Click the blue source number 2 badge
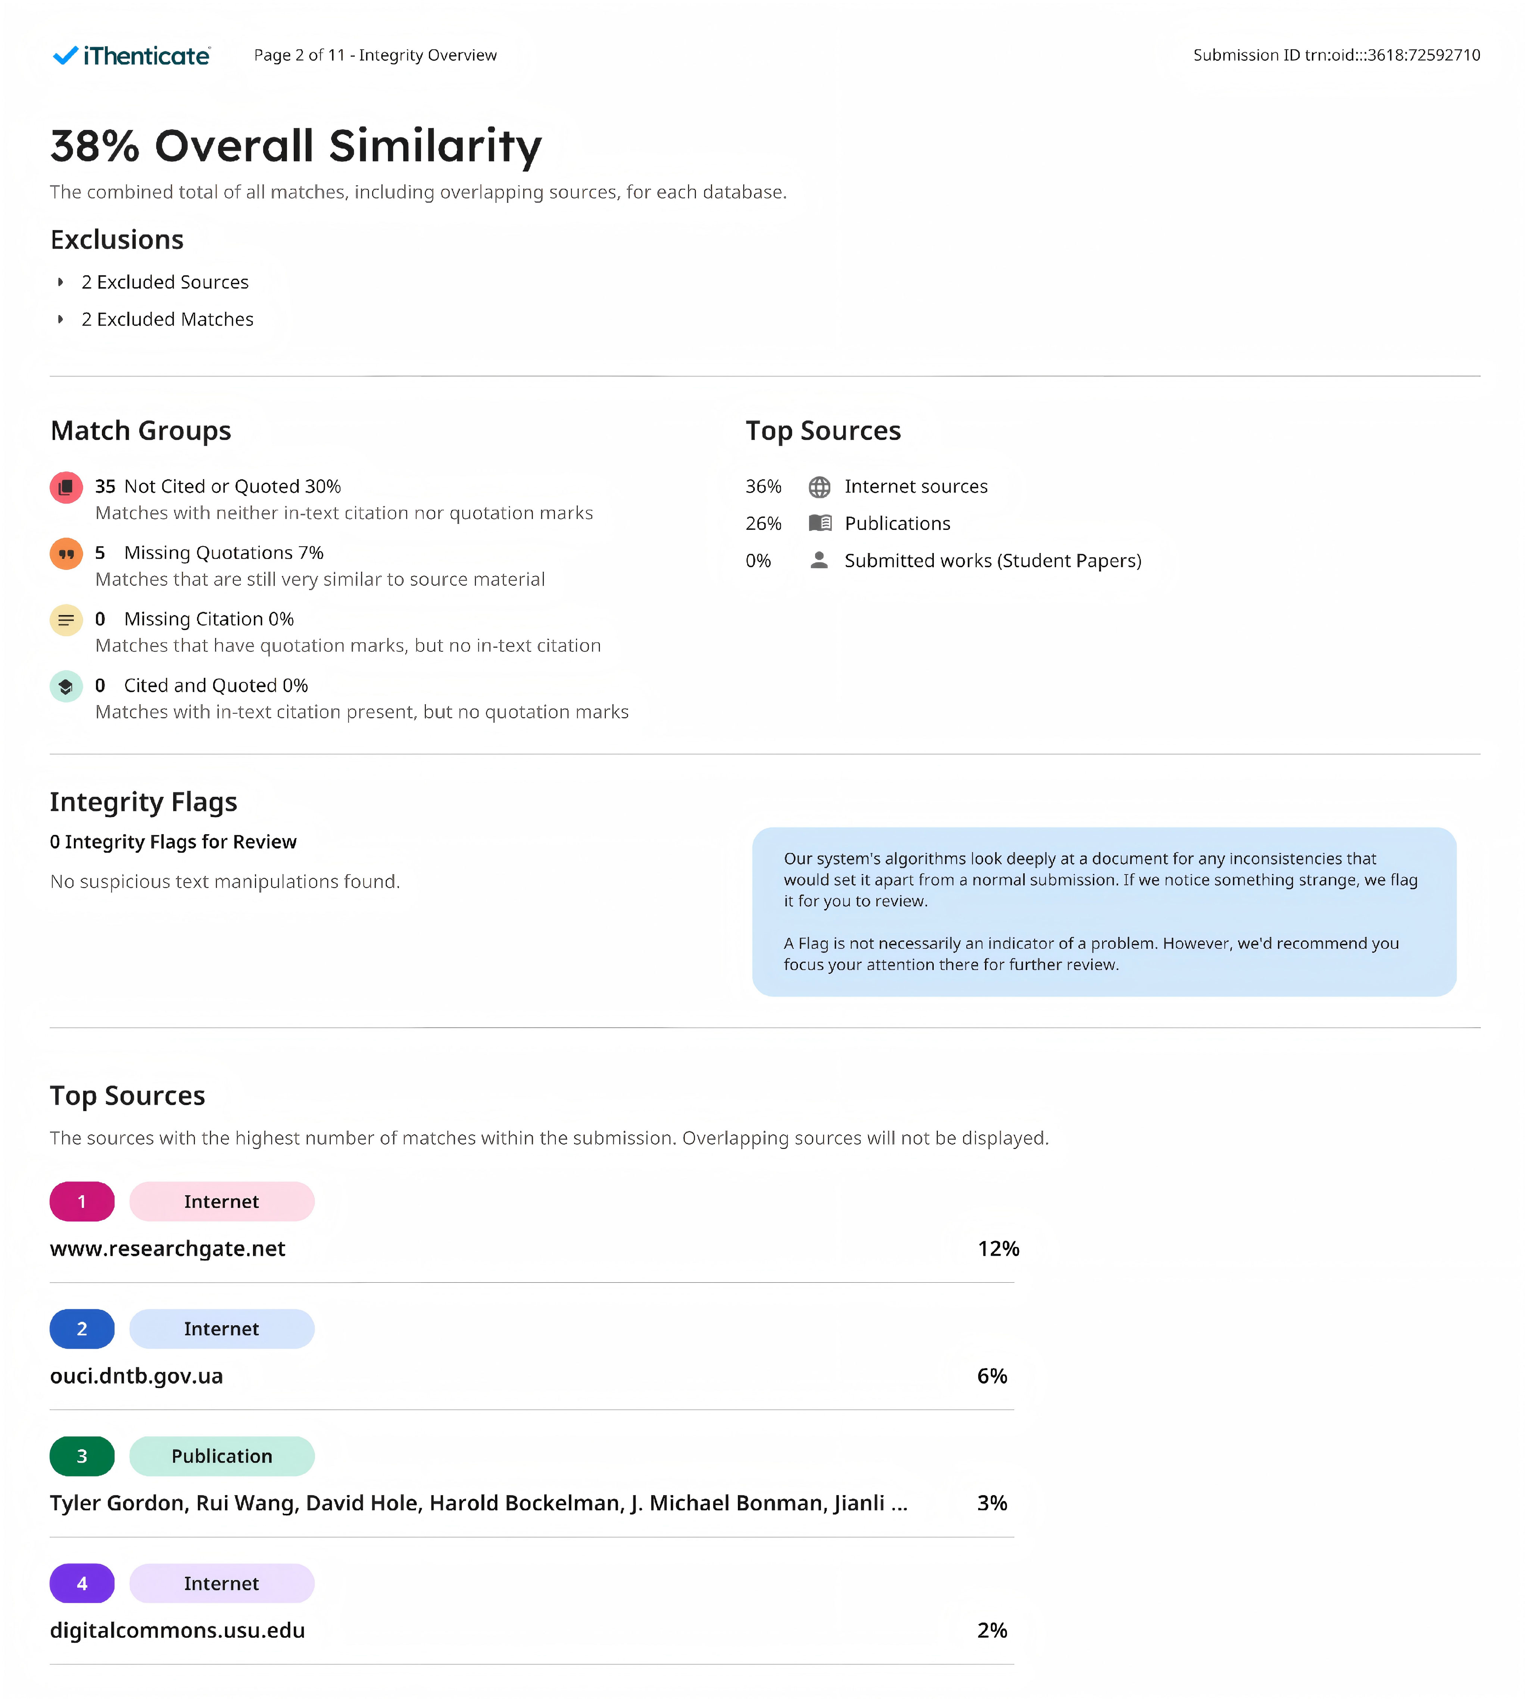The width and height of the screenshot is (1525, 1699). (82, 1329)
